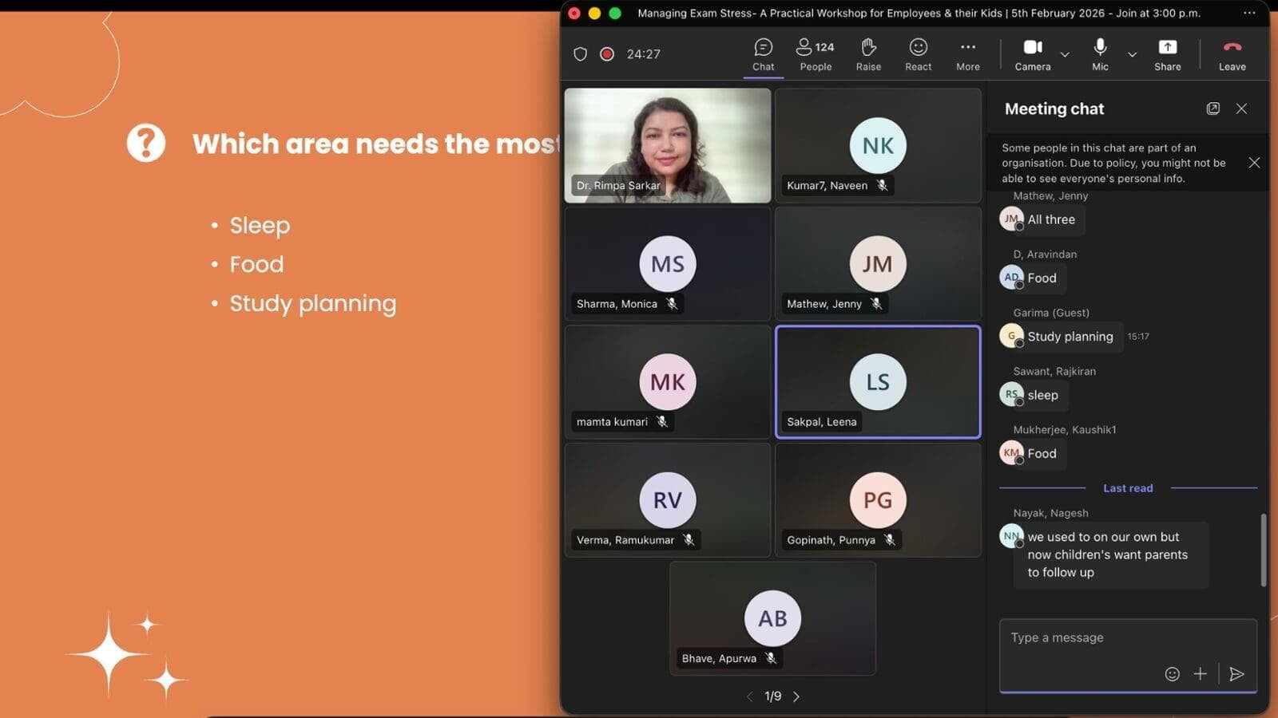Screen dimensions: 1278x718
Task: Close the Meeting chat panel
Action: pos(1241,108)
